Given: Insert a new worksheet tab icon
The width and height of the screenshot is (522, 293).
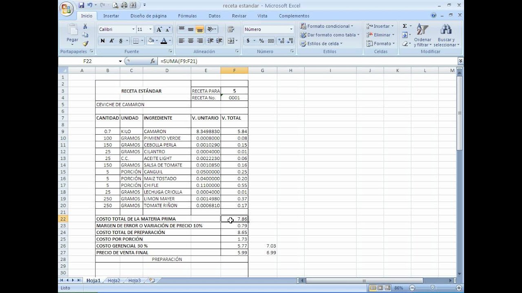Looking at the screenshot, I should [152, 280].
